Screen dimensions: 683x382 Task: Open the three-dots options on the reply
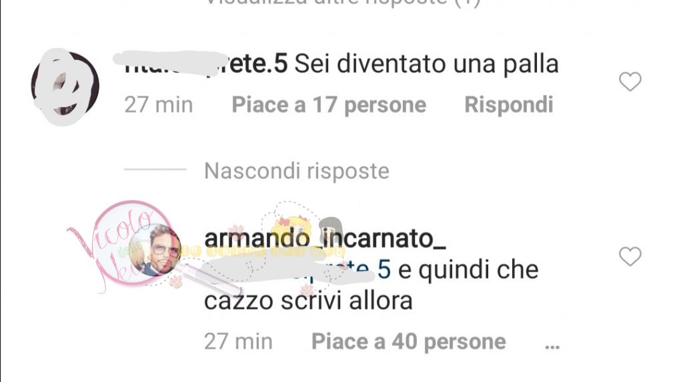pos(552,347)
